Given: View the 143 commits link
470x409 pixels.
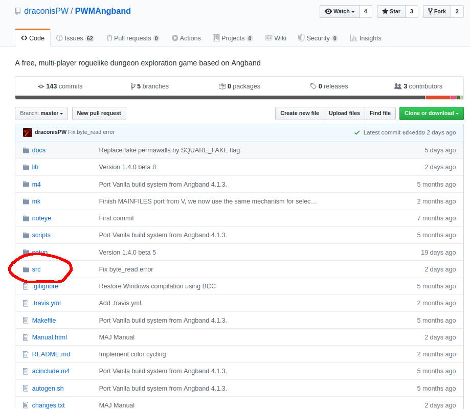Looking at the screenshot, I should [x=60, y=86].
